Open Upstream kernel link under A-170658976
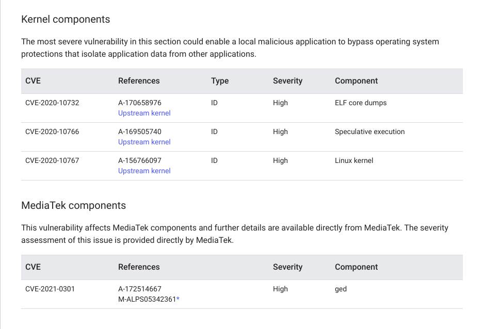482x329 pixels. pyautogui.click(x=144, y=113)
